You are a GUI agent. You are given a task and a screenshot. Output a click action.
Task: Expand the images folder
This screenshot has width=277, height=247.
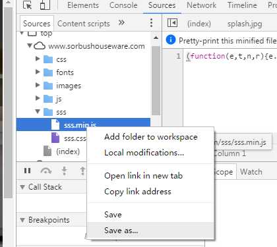(x=38, y=85)
